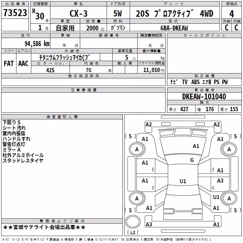Select the 車台番号 header
The height and width of the screenshot is (243, 243).
[204, 90]
